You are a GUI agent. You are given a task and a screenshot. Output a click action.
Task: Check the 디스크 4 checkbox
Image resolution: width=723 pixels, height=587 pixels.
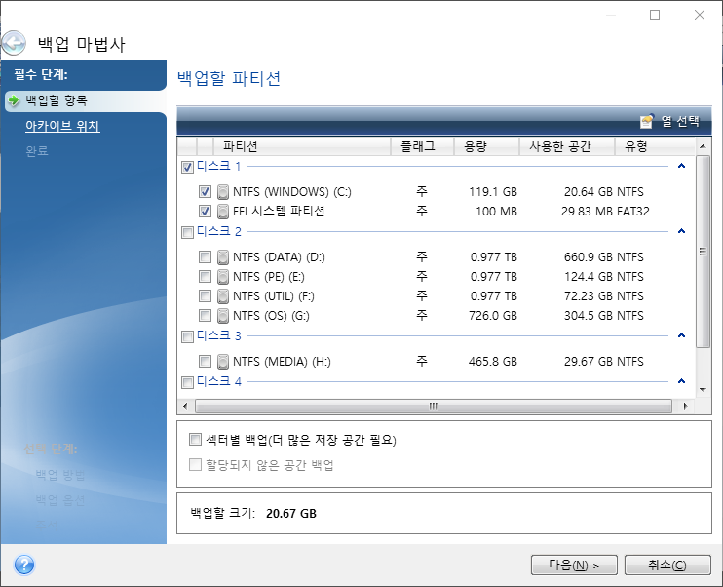[187, 382]
